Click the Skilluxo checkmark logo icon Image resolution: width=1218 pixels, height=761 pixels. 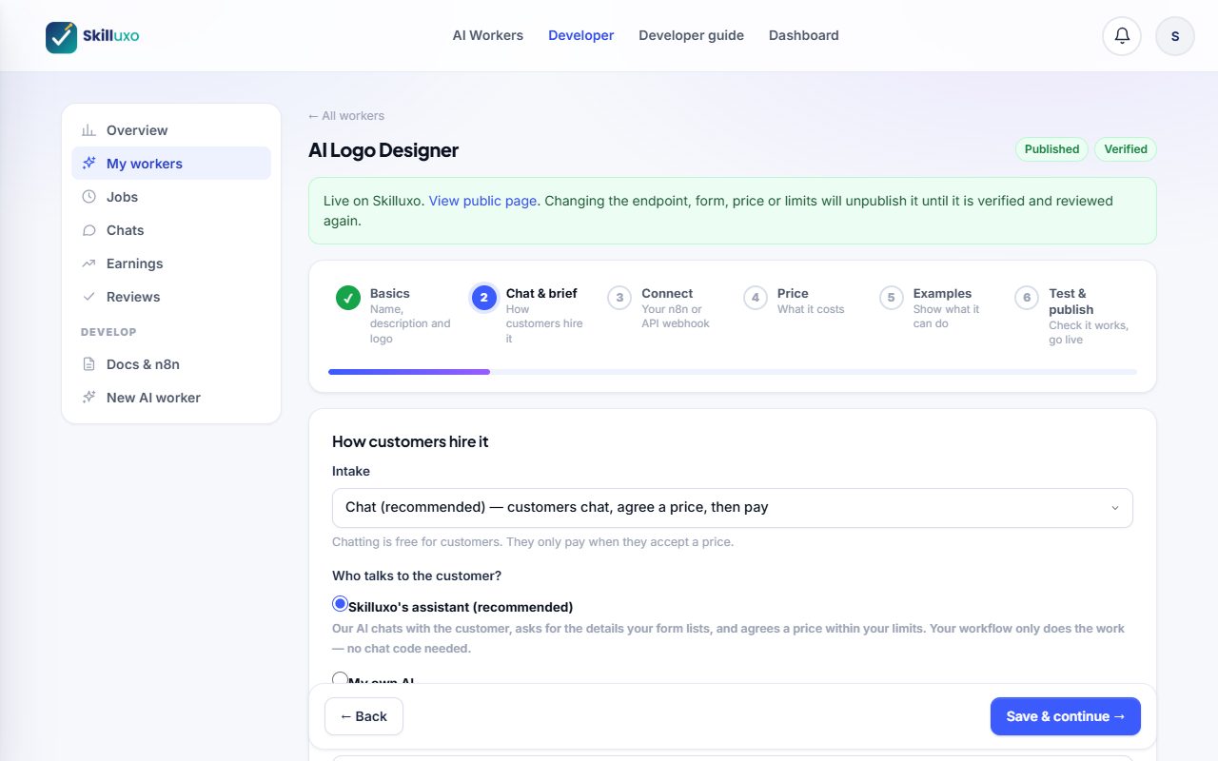[62, 37]
